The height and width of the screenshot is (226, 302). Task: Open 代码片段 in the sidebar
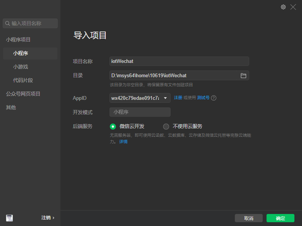(x=23, y=80)
